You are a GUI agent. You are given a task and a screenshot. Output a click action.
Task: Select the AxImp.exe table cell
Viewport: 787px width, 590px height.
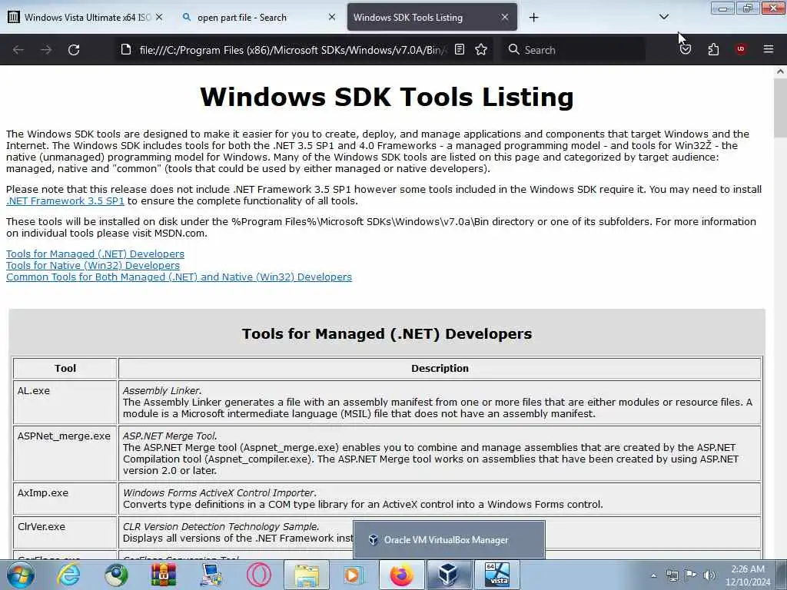coord(65,498)
